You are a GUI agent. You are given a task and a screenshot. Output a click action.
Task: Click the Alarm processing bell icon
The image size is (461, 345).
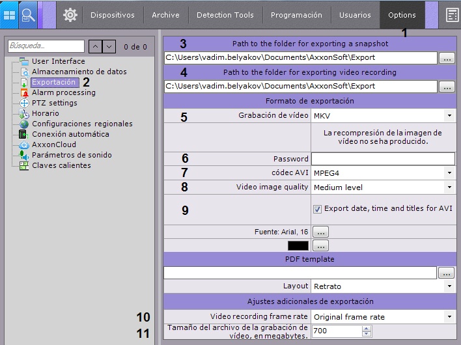tap(24, 92)
